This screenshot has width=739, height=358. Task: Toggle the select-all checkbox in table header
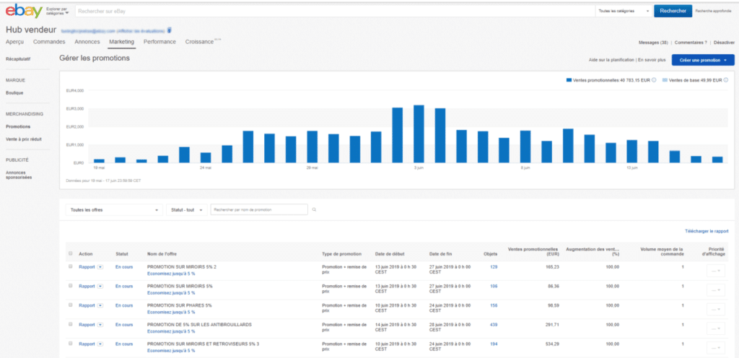coord(71,253)
